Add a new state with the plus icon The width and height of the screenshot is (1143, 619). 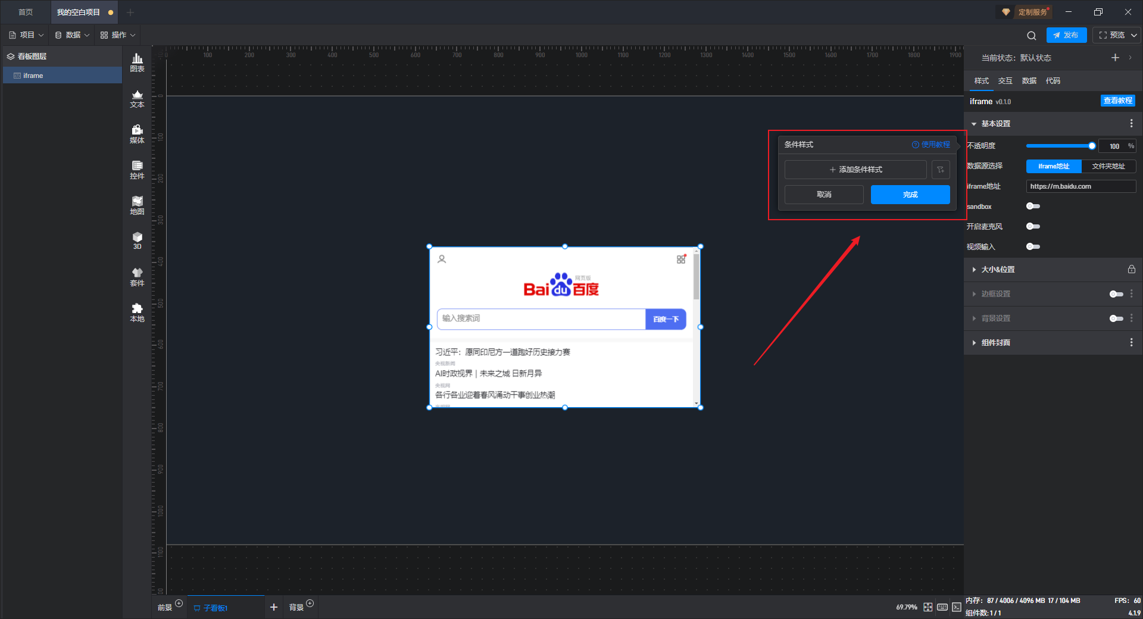pos(1115,57)
